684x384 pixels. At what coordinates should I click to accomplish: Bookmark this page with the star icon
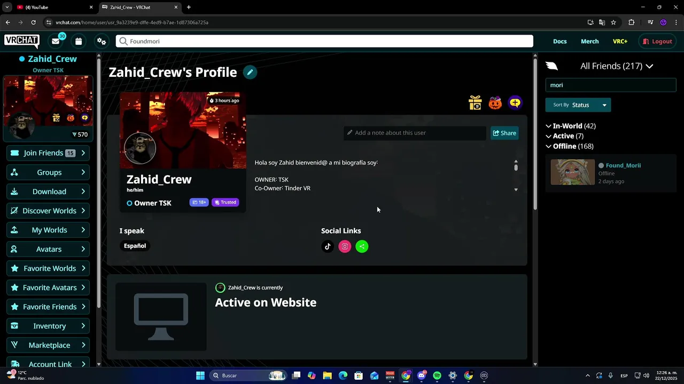(613, 22)
